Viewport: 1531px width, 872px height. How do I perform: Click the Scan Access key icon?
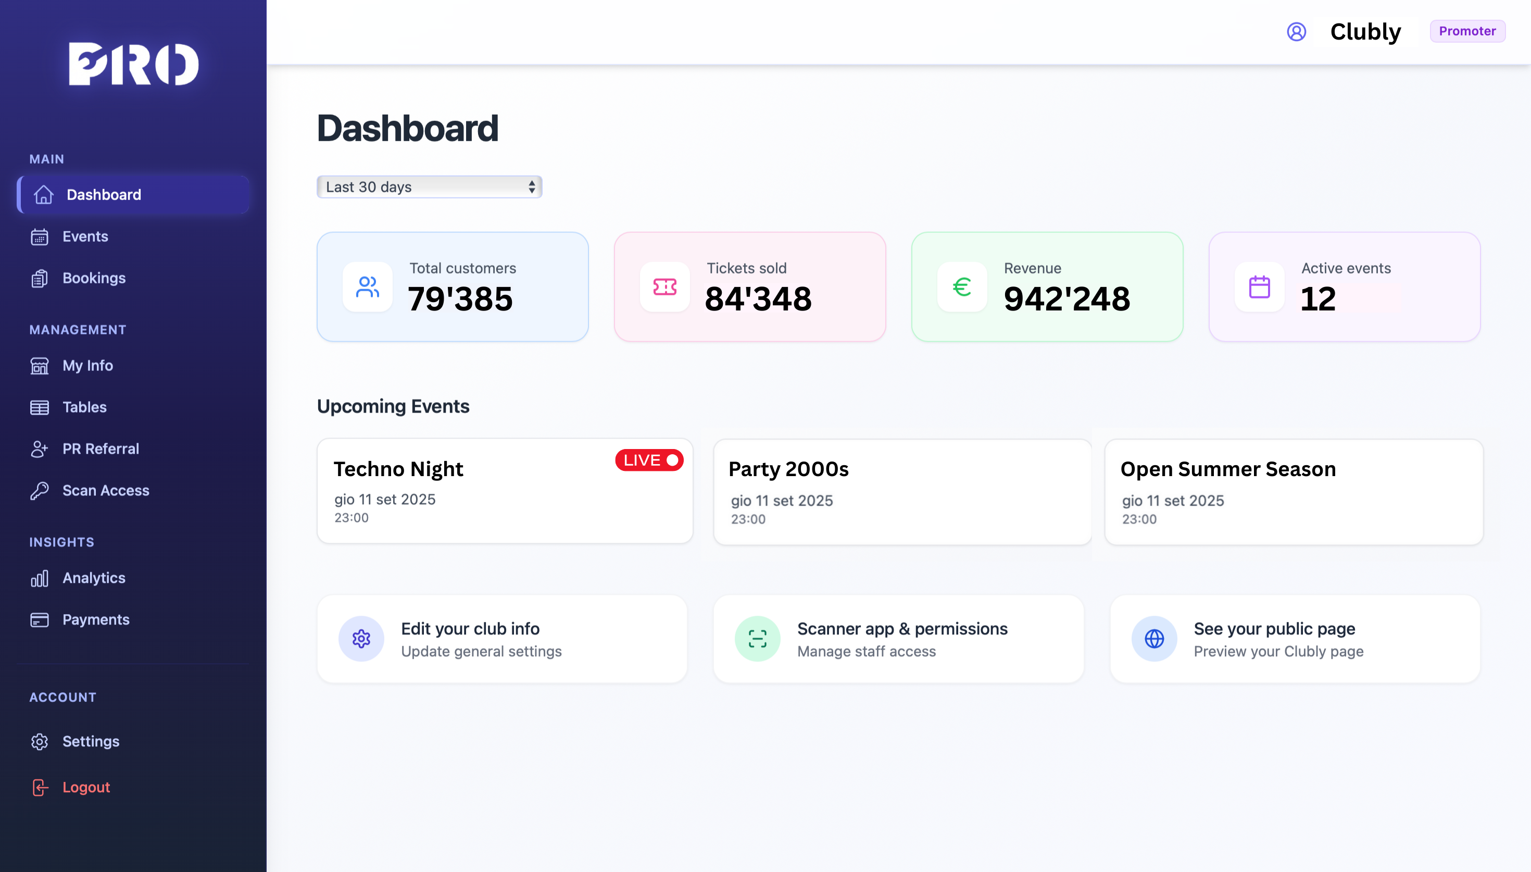pos(40,491)
